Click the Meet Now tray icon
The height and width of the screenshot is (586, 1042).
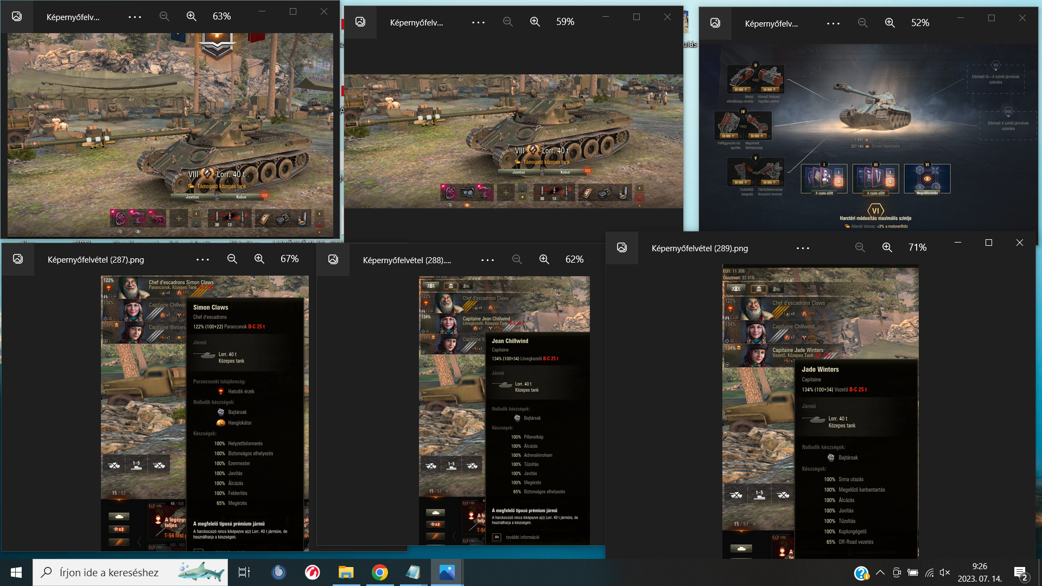[897, 572]
